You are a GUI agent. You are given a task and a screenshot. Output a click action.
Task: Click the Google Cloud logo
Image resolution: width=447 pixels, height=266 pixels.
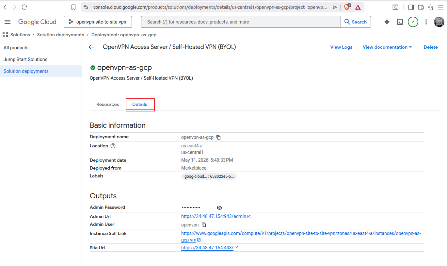click(37, 22)
